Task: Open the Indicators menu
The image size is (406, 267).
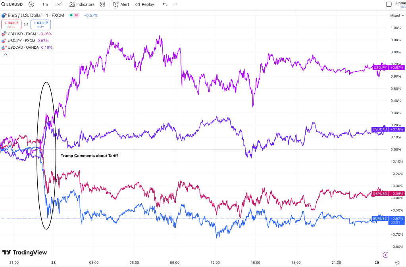Action: point(82,4)
